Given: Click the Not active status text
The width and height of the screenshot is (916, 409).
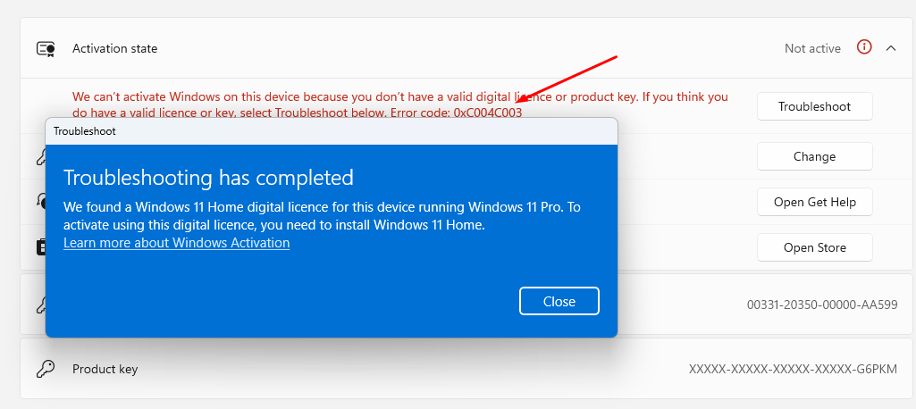Looking at the screenshot, I should point(812,48).
